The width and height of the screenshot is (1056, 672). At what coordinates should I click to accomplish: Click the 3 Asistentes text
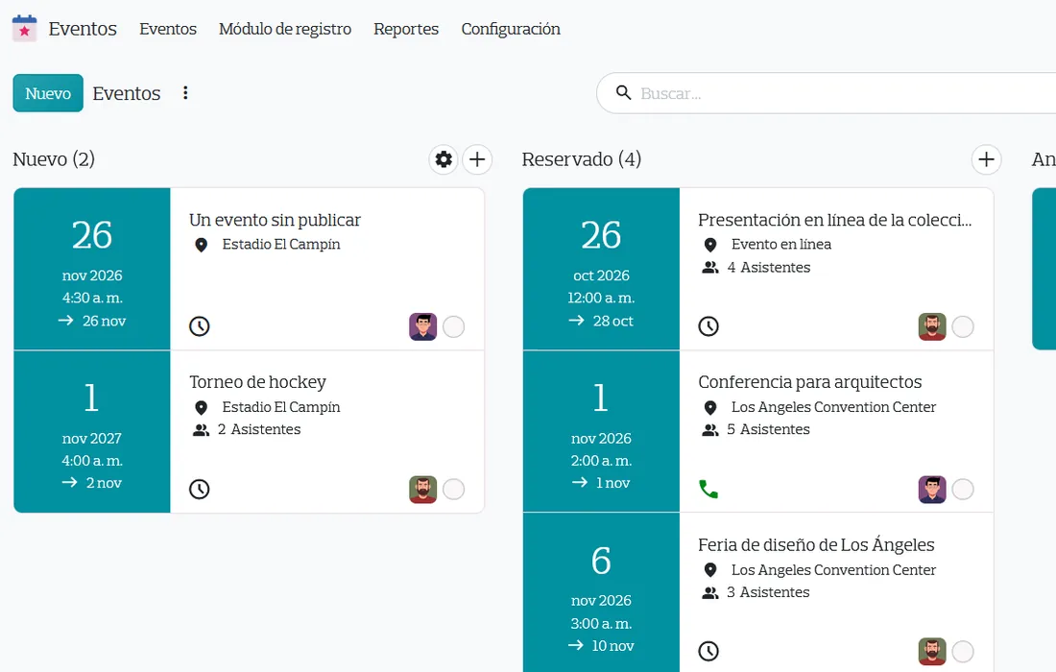[768, 592]
